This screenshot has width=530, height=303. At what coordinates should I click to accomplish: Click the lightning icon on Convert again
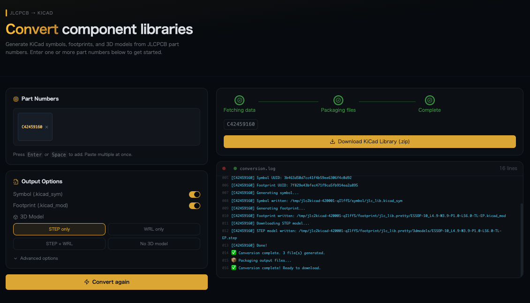(x=87, y=282)
